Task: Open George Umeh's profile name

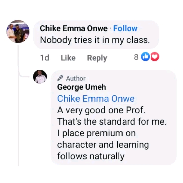Action: pos(82,87)
